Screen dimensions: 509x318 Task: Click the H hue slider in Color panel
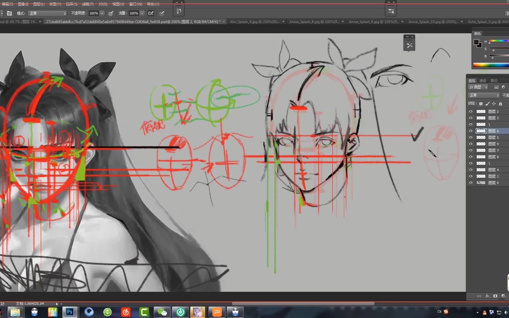pyautogui.click(x=499, y=41)
